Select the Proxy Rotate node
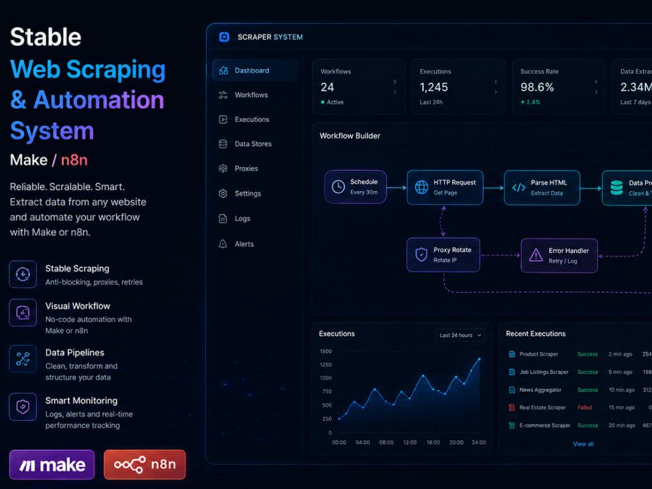The image size is (652, 489). 443,255
